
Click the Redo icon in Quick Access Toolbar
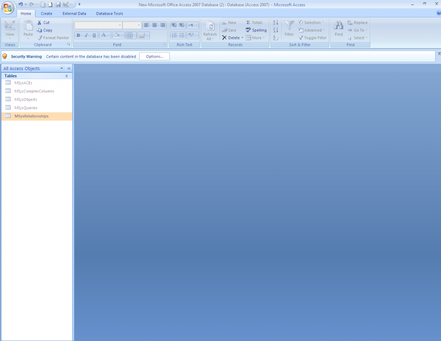32,4
